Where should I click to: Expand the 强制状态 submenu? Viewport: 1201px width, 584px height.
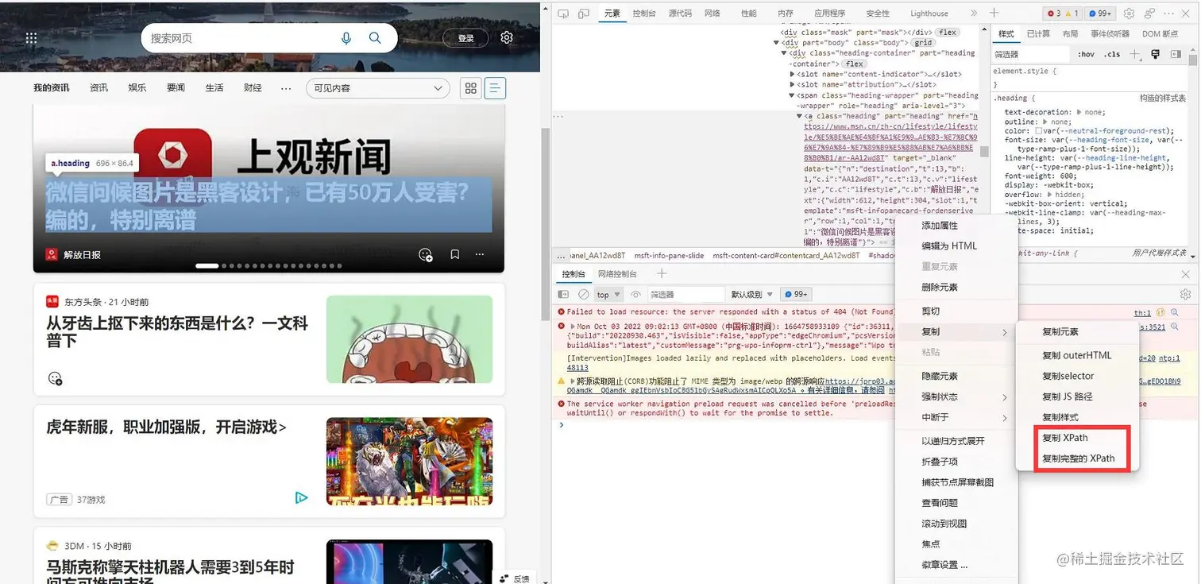coord(956,397)
